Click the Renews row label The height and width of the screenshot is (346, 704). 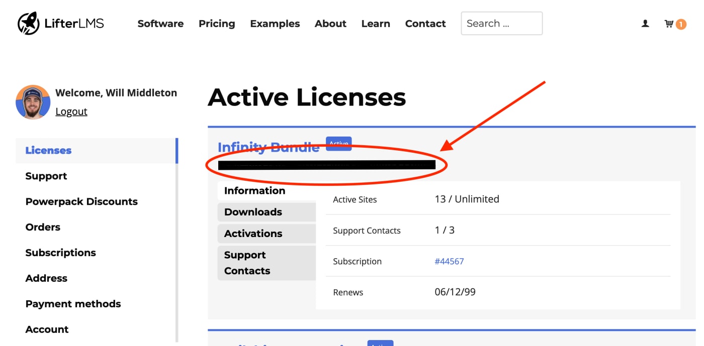point(348,292)
